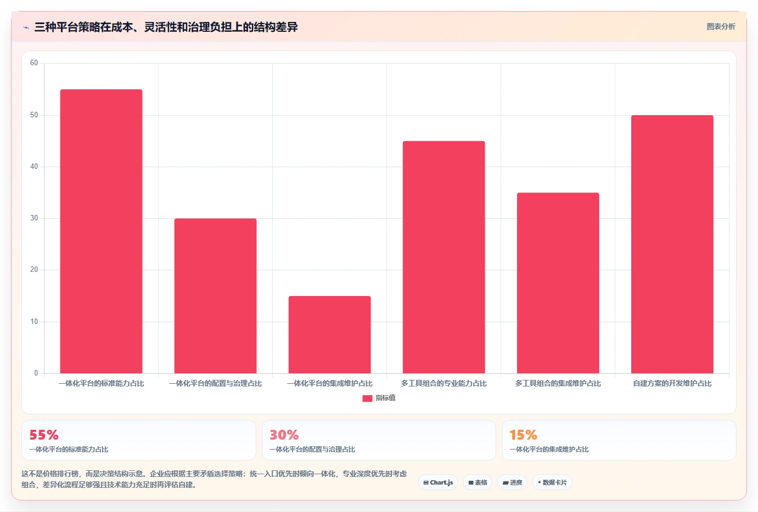
Task: Click the footer note starting 这不是价格排行榜
Action: tap(214, 479)
